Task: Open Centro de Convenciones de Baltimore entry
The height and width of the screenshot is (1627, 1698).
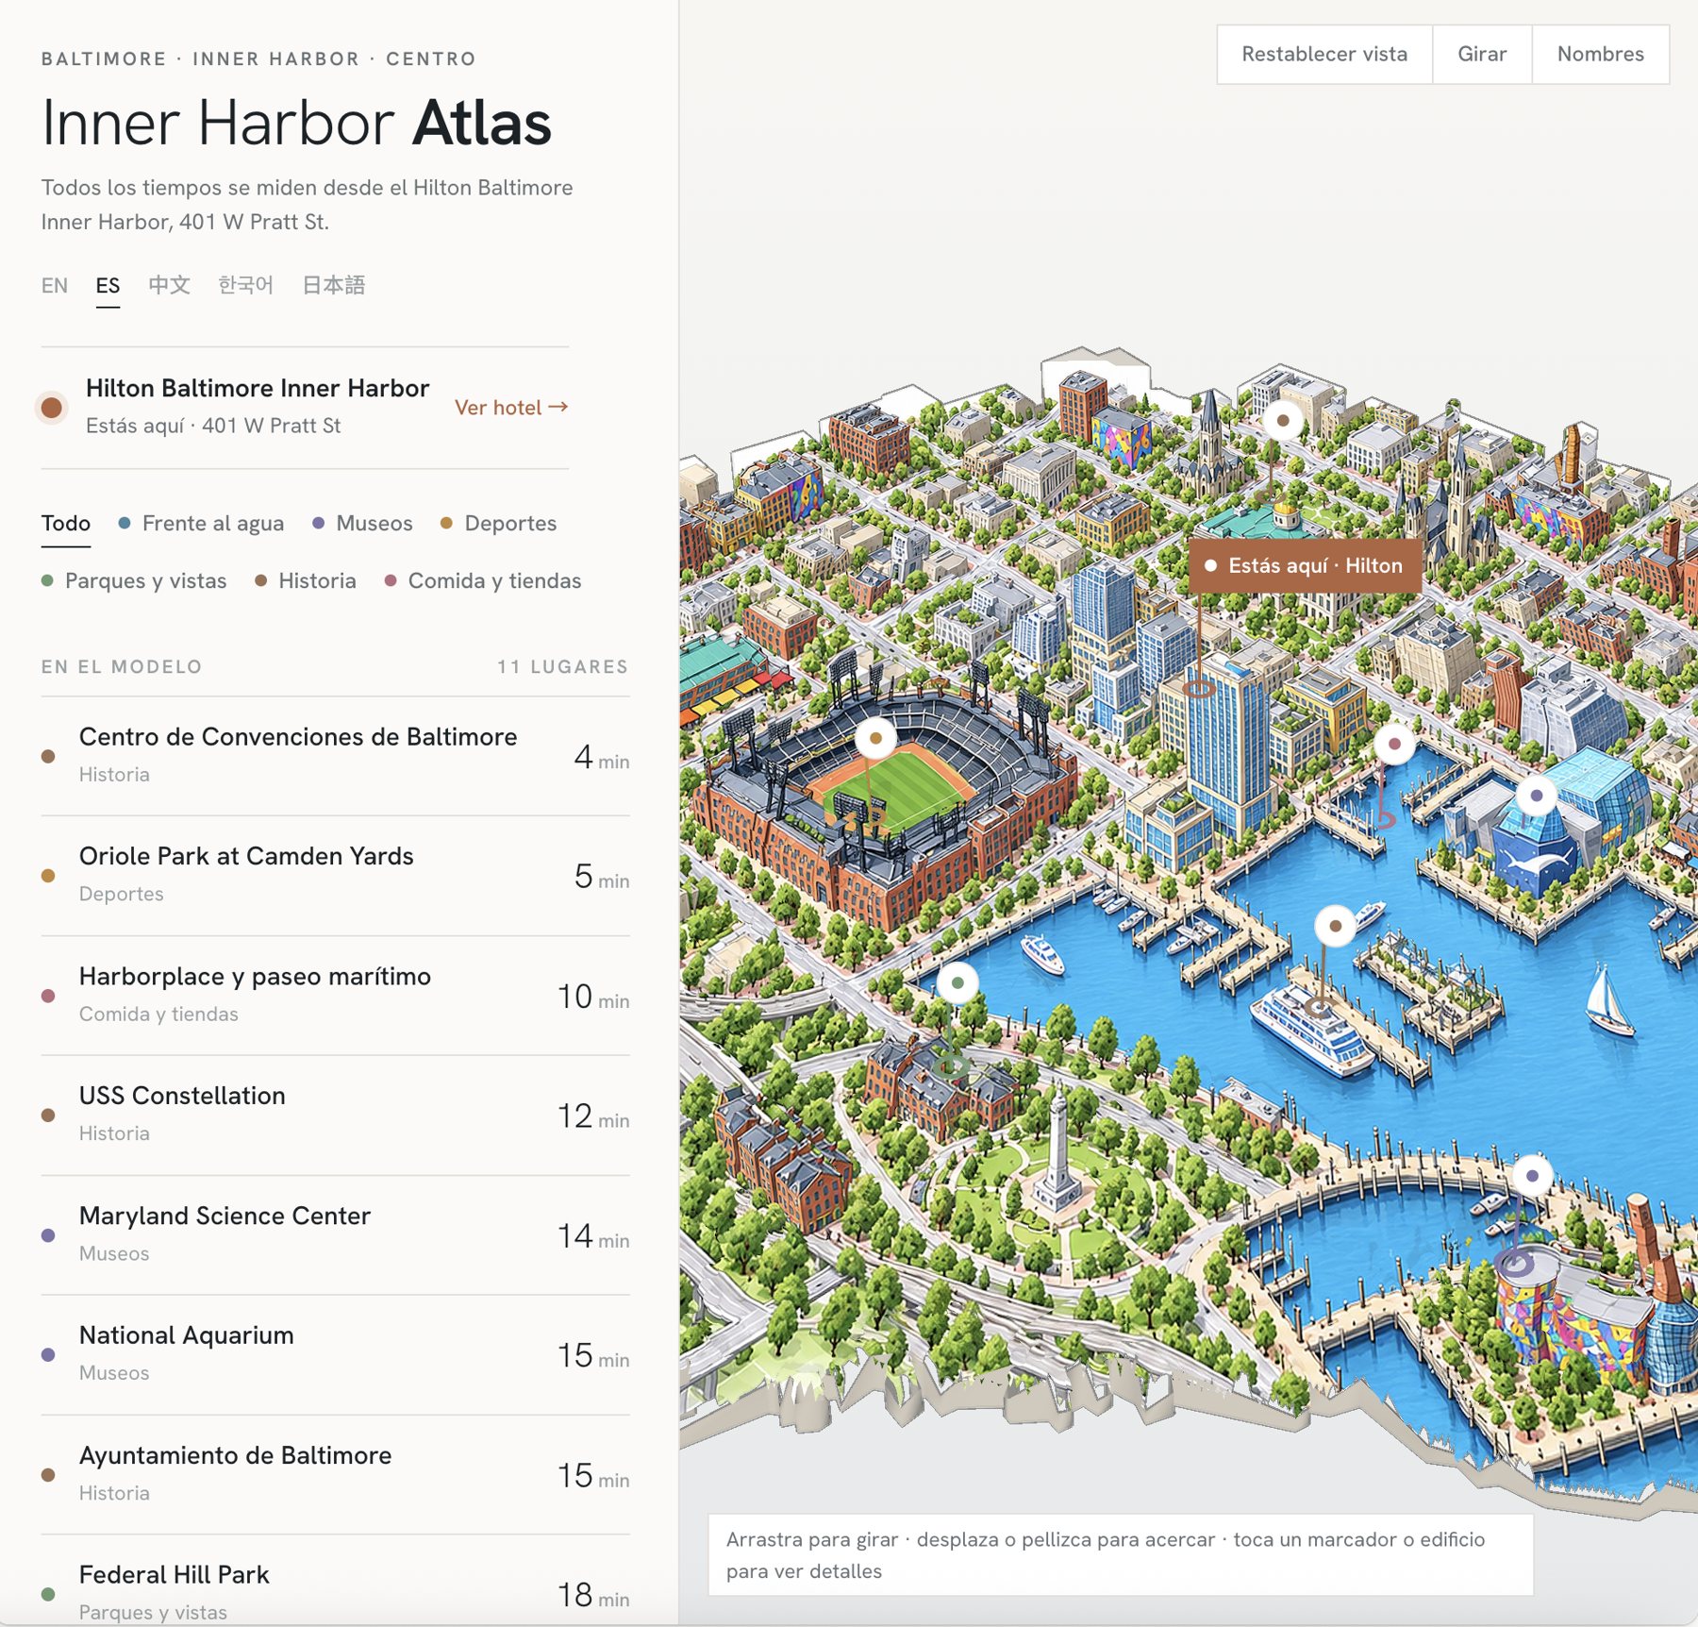Action: (335, 756)
